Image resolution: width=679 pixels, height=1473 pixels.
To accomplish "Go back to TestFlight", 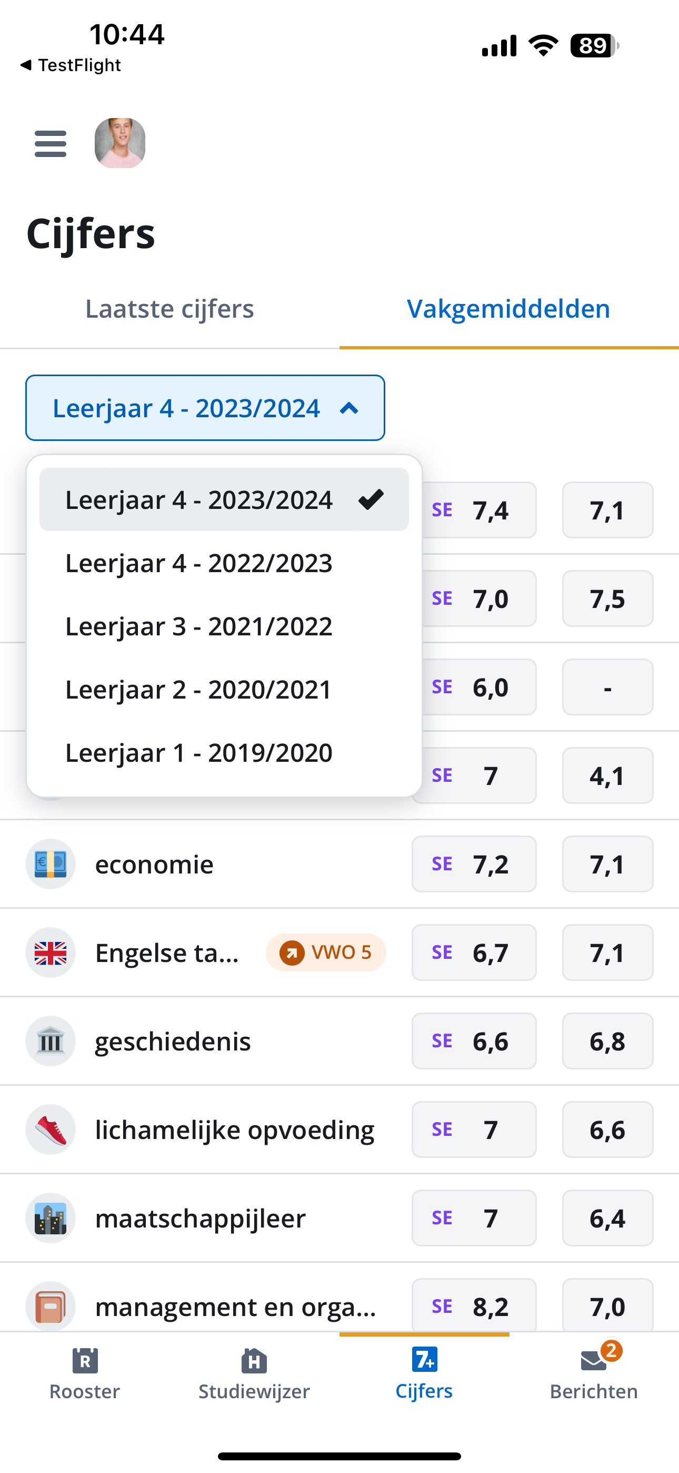I will (71, 65).
